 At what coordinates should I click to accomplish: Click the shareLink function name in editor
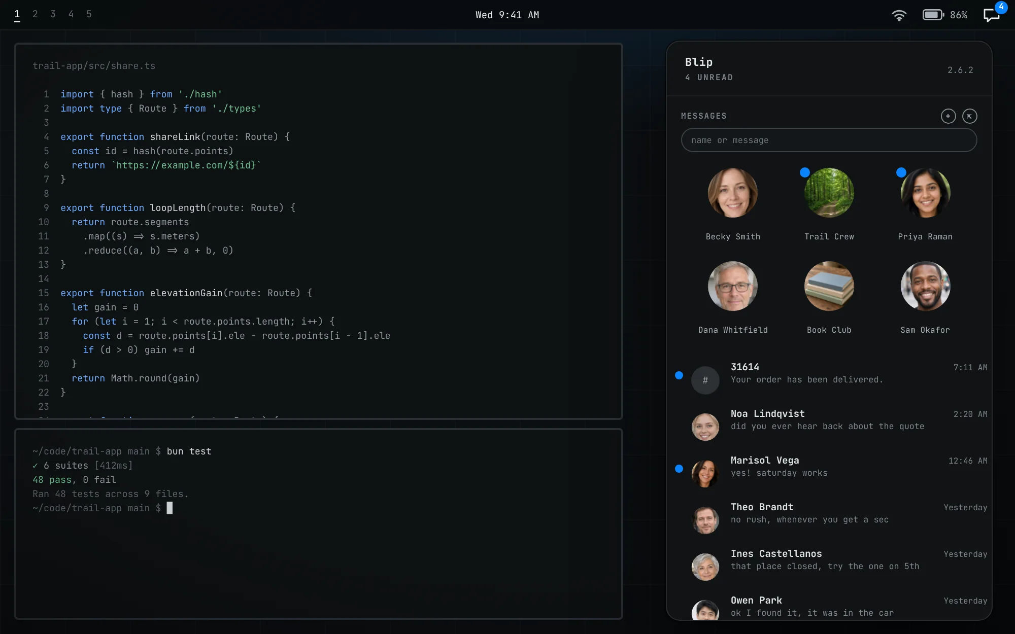click(x=175, y=137)
